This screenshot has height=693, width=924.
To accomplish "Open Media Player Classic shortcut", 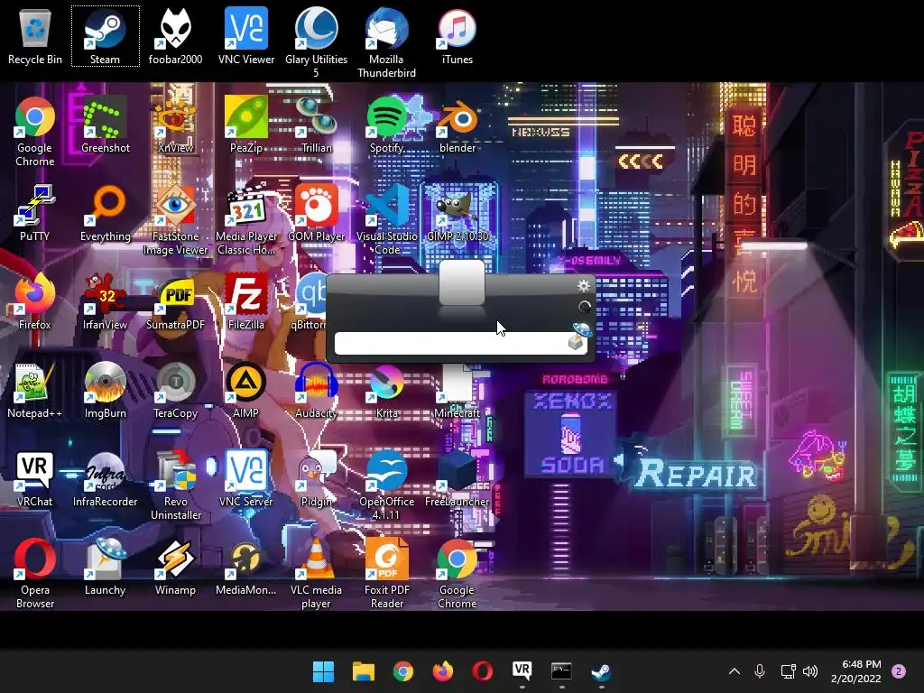I will (x=246, y=219).
